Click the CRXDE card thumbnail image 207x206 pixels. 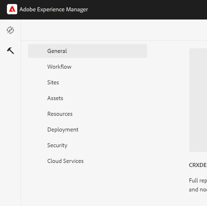(198, 100)
